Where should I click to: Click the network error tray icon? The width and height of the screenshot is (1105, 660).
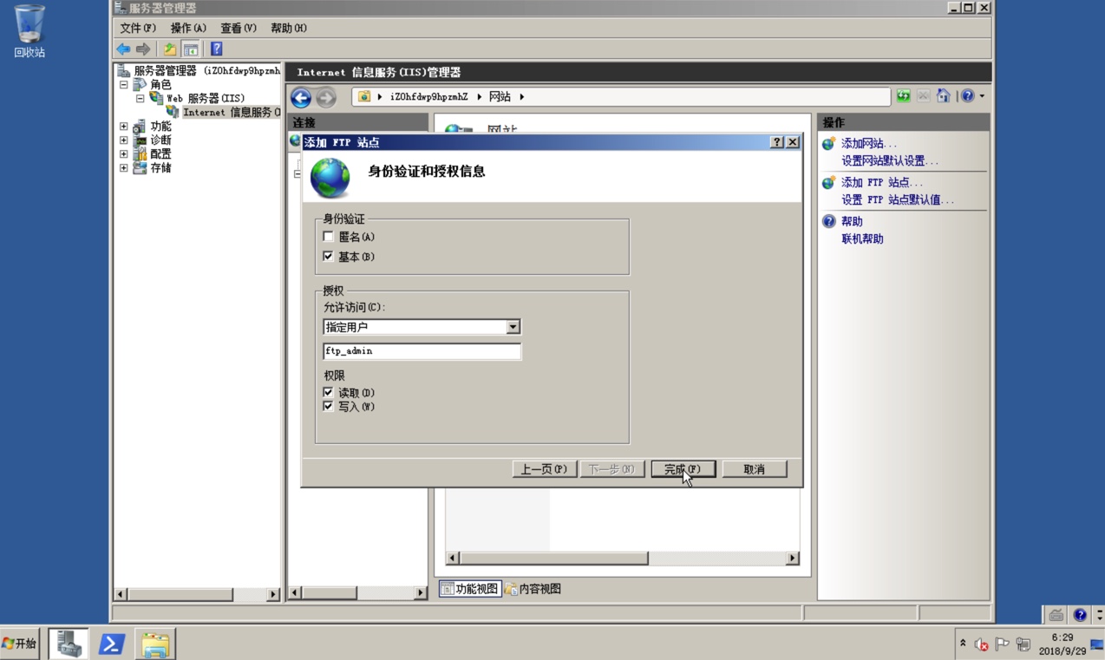[982, 644]
